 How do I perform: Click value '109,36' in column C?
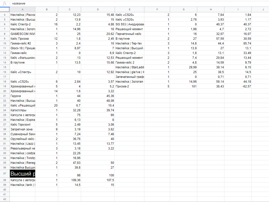coord(76,180)
